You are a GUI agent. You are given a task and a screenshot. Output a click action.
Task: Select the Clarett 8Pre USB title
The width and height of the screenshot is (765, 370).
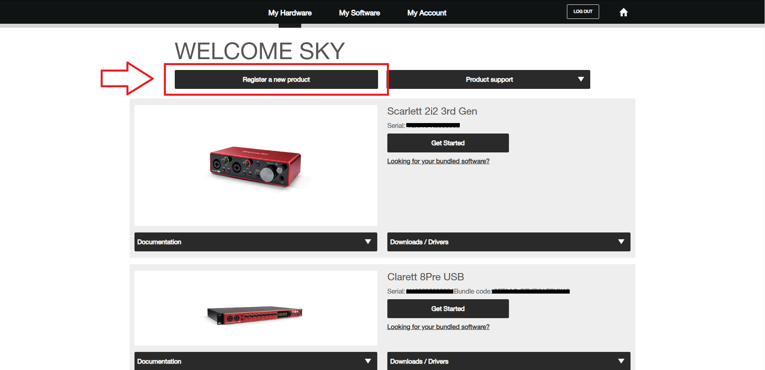(x=426, y=277)
